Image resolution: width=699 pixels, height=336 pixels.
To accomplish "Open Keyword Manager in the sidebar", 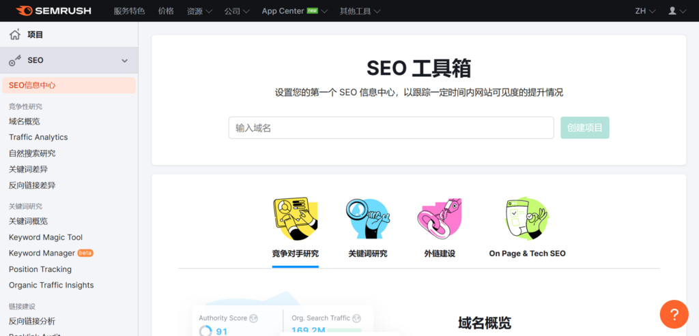I will pyautogui.click(x=42, y=254).
